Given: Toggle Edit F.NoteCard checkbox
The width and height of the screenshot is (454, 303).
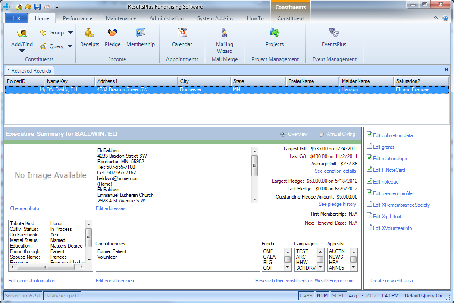Looking at the screenshot, I should [x=369, y=169].
